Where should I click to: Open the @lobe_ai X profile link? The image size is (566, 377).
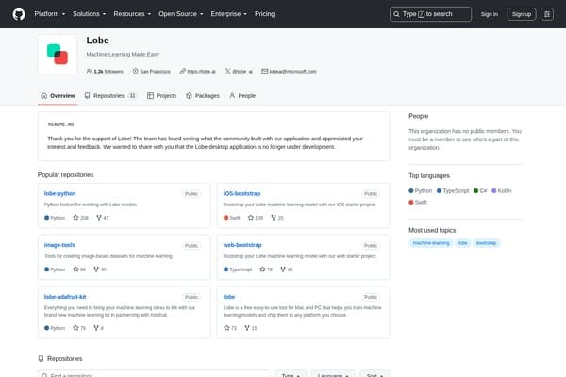[239, 72]
